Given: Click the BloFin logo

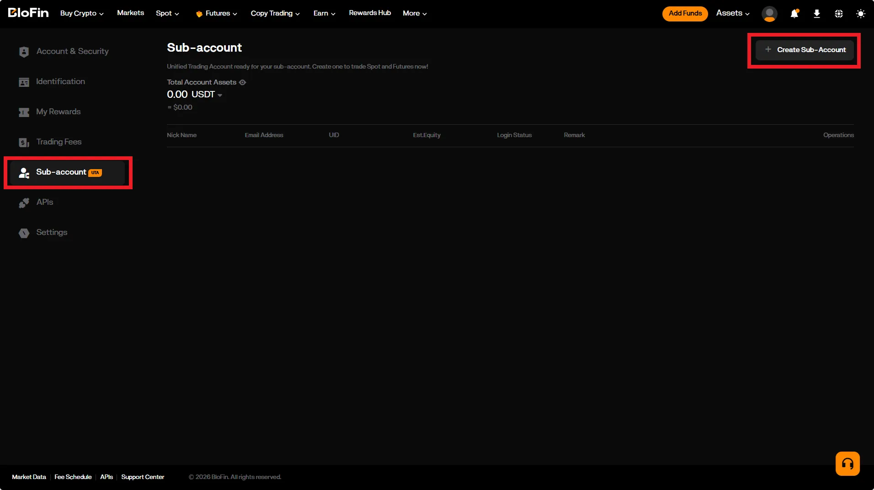Looking at the screenshot, I should pos(28,13).
